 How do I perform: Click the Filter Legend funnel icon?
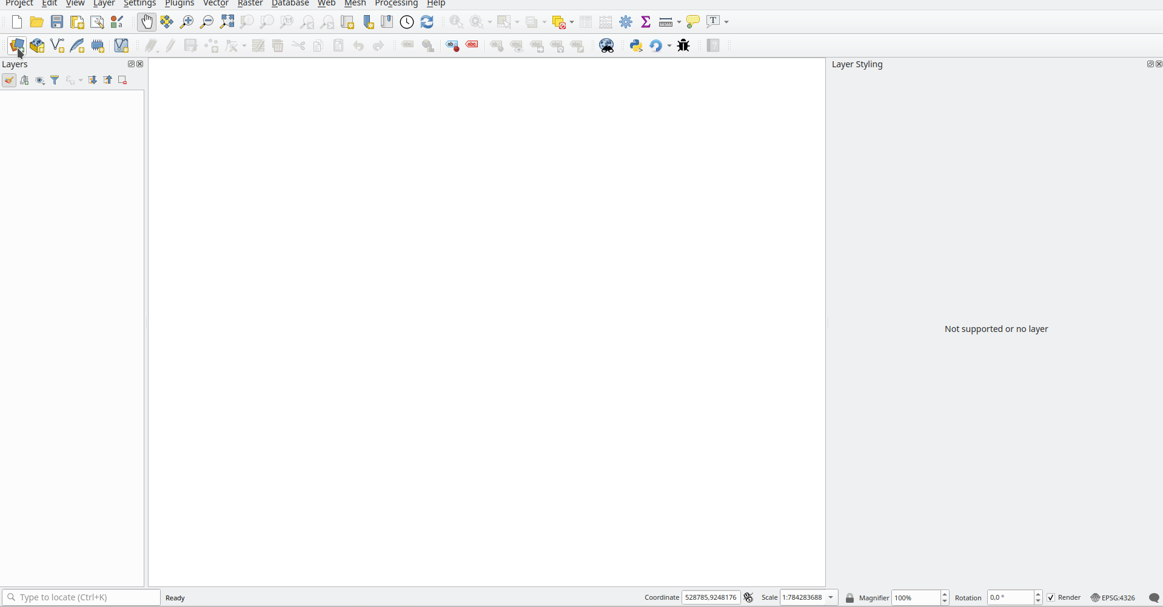pos(55,80)
